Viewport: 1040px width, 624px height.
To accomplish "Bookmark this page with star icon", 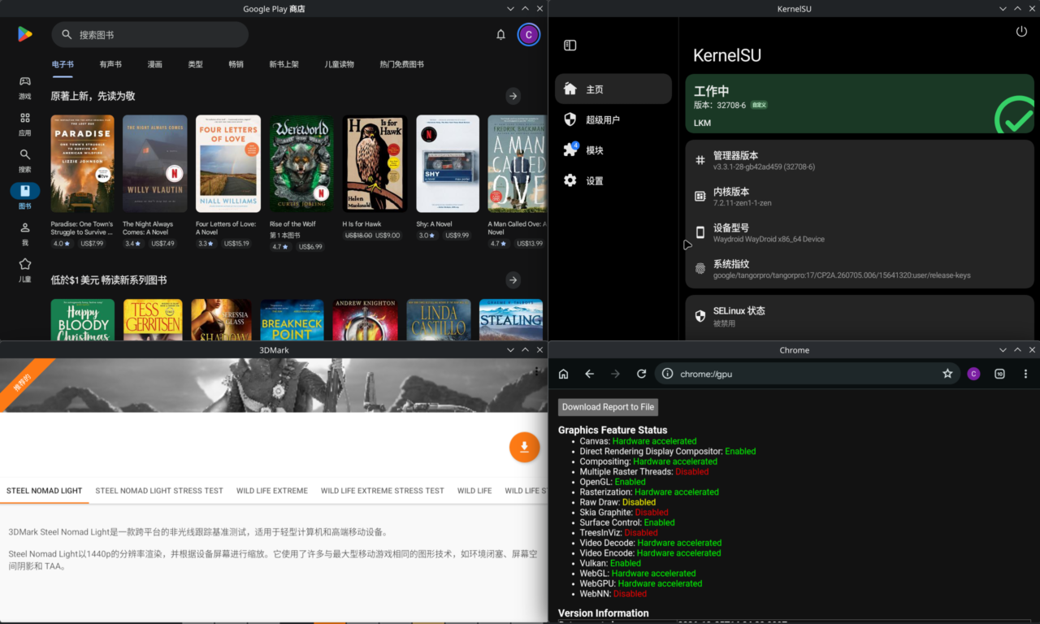I will [x=947, y=374].
